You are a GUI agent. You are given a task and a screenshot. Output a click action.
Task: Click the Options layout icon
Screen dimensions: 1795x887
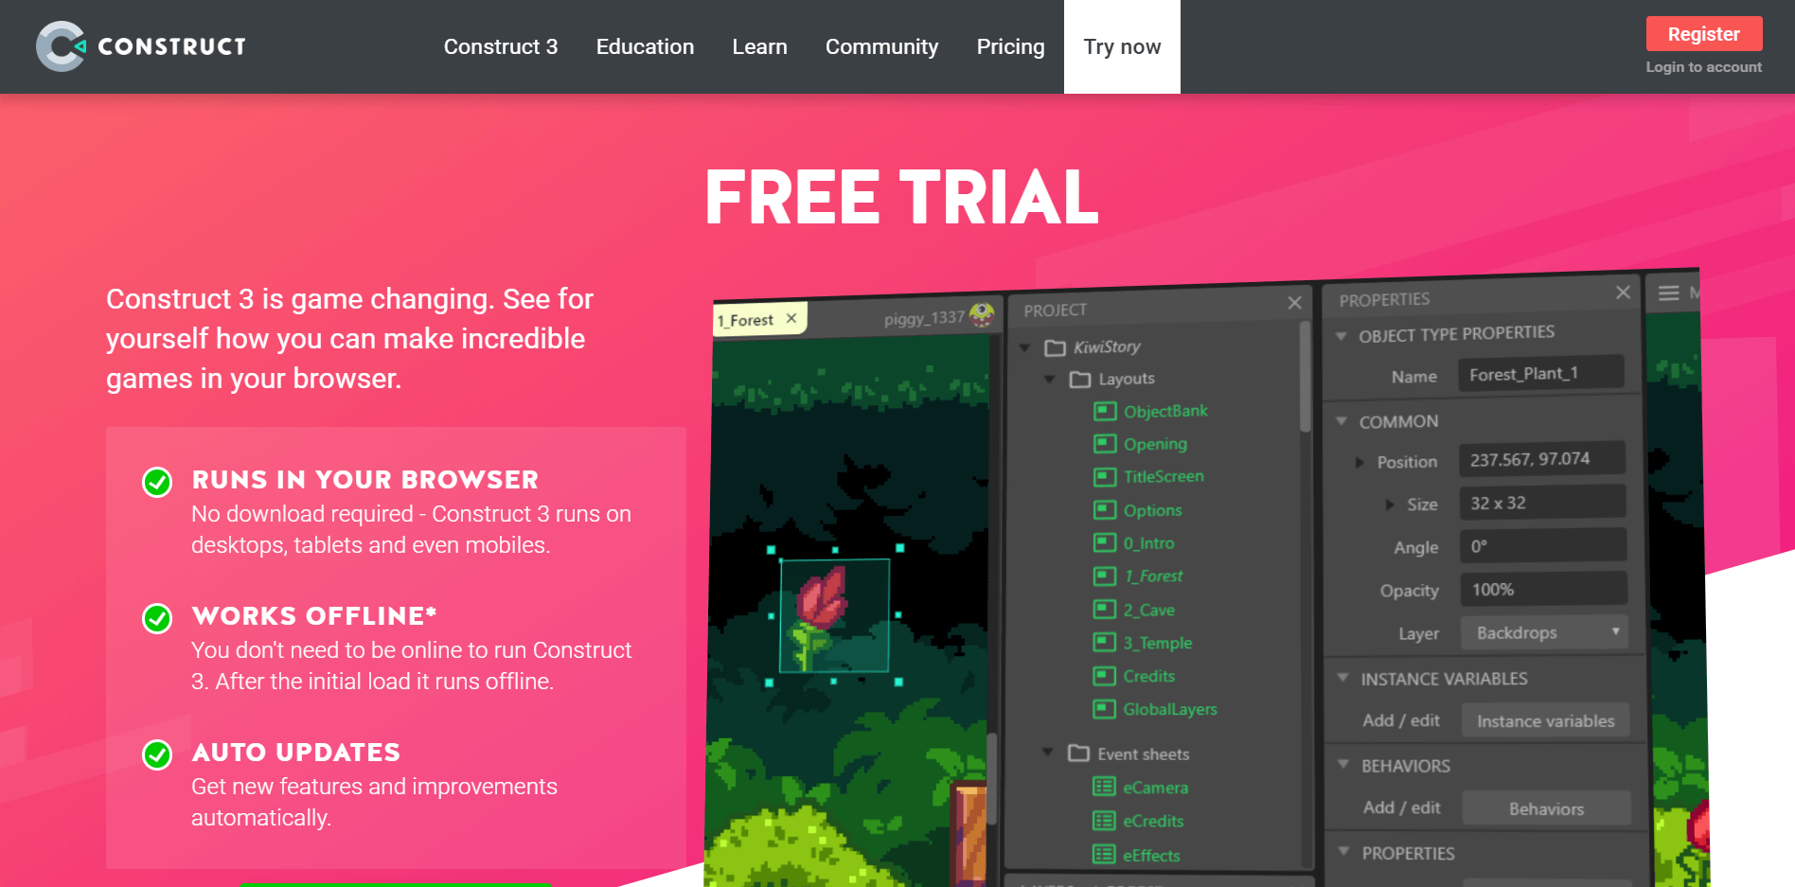(x=1105, y=509)
